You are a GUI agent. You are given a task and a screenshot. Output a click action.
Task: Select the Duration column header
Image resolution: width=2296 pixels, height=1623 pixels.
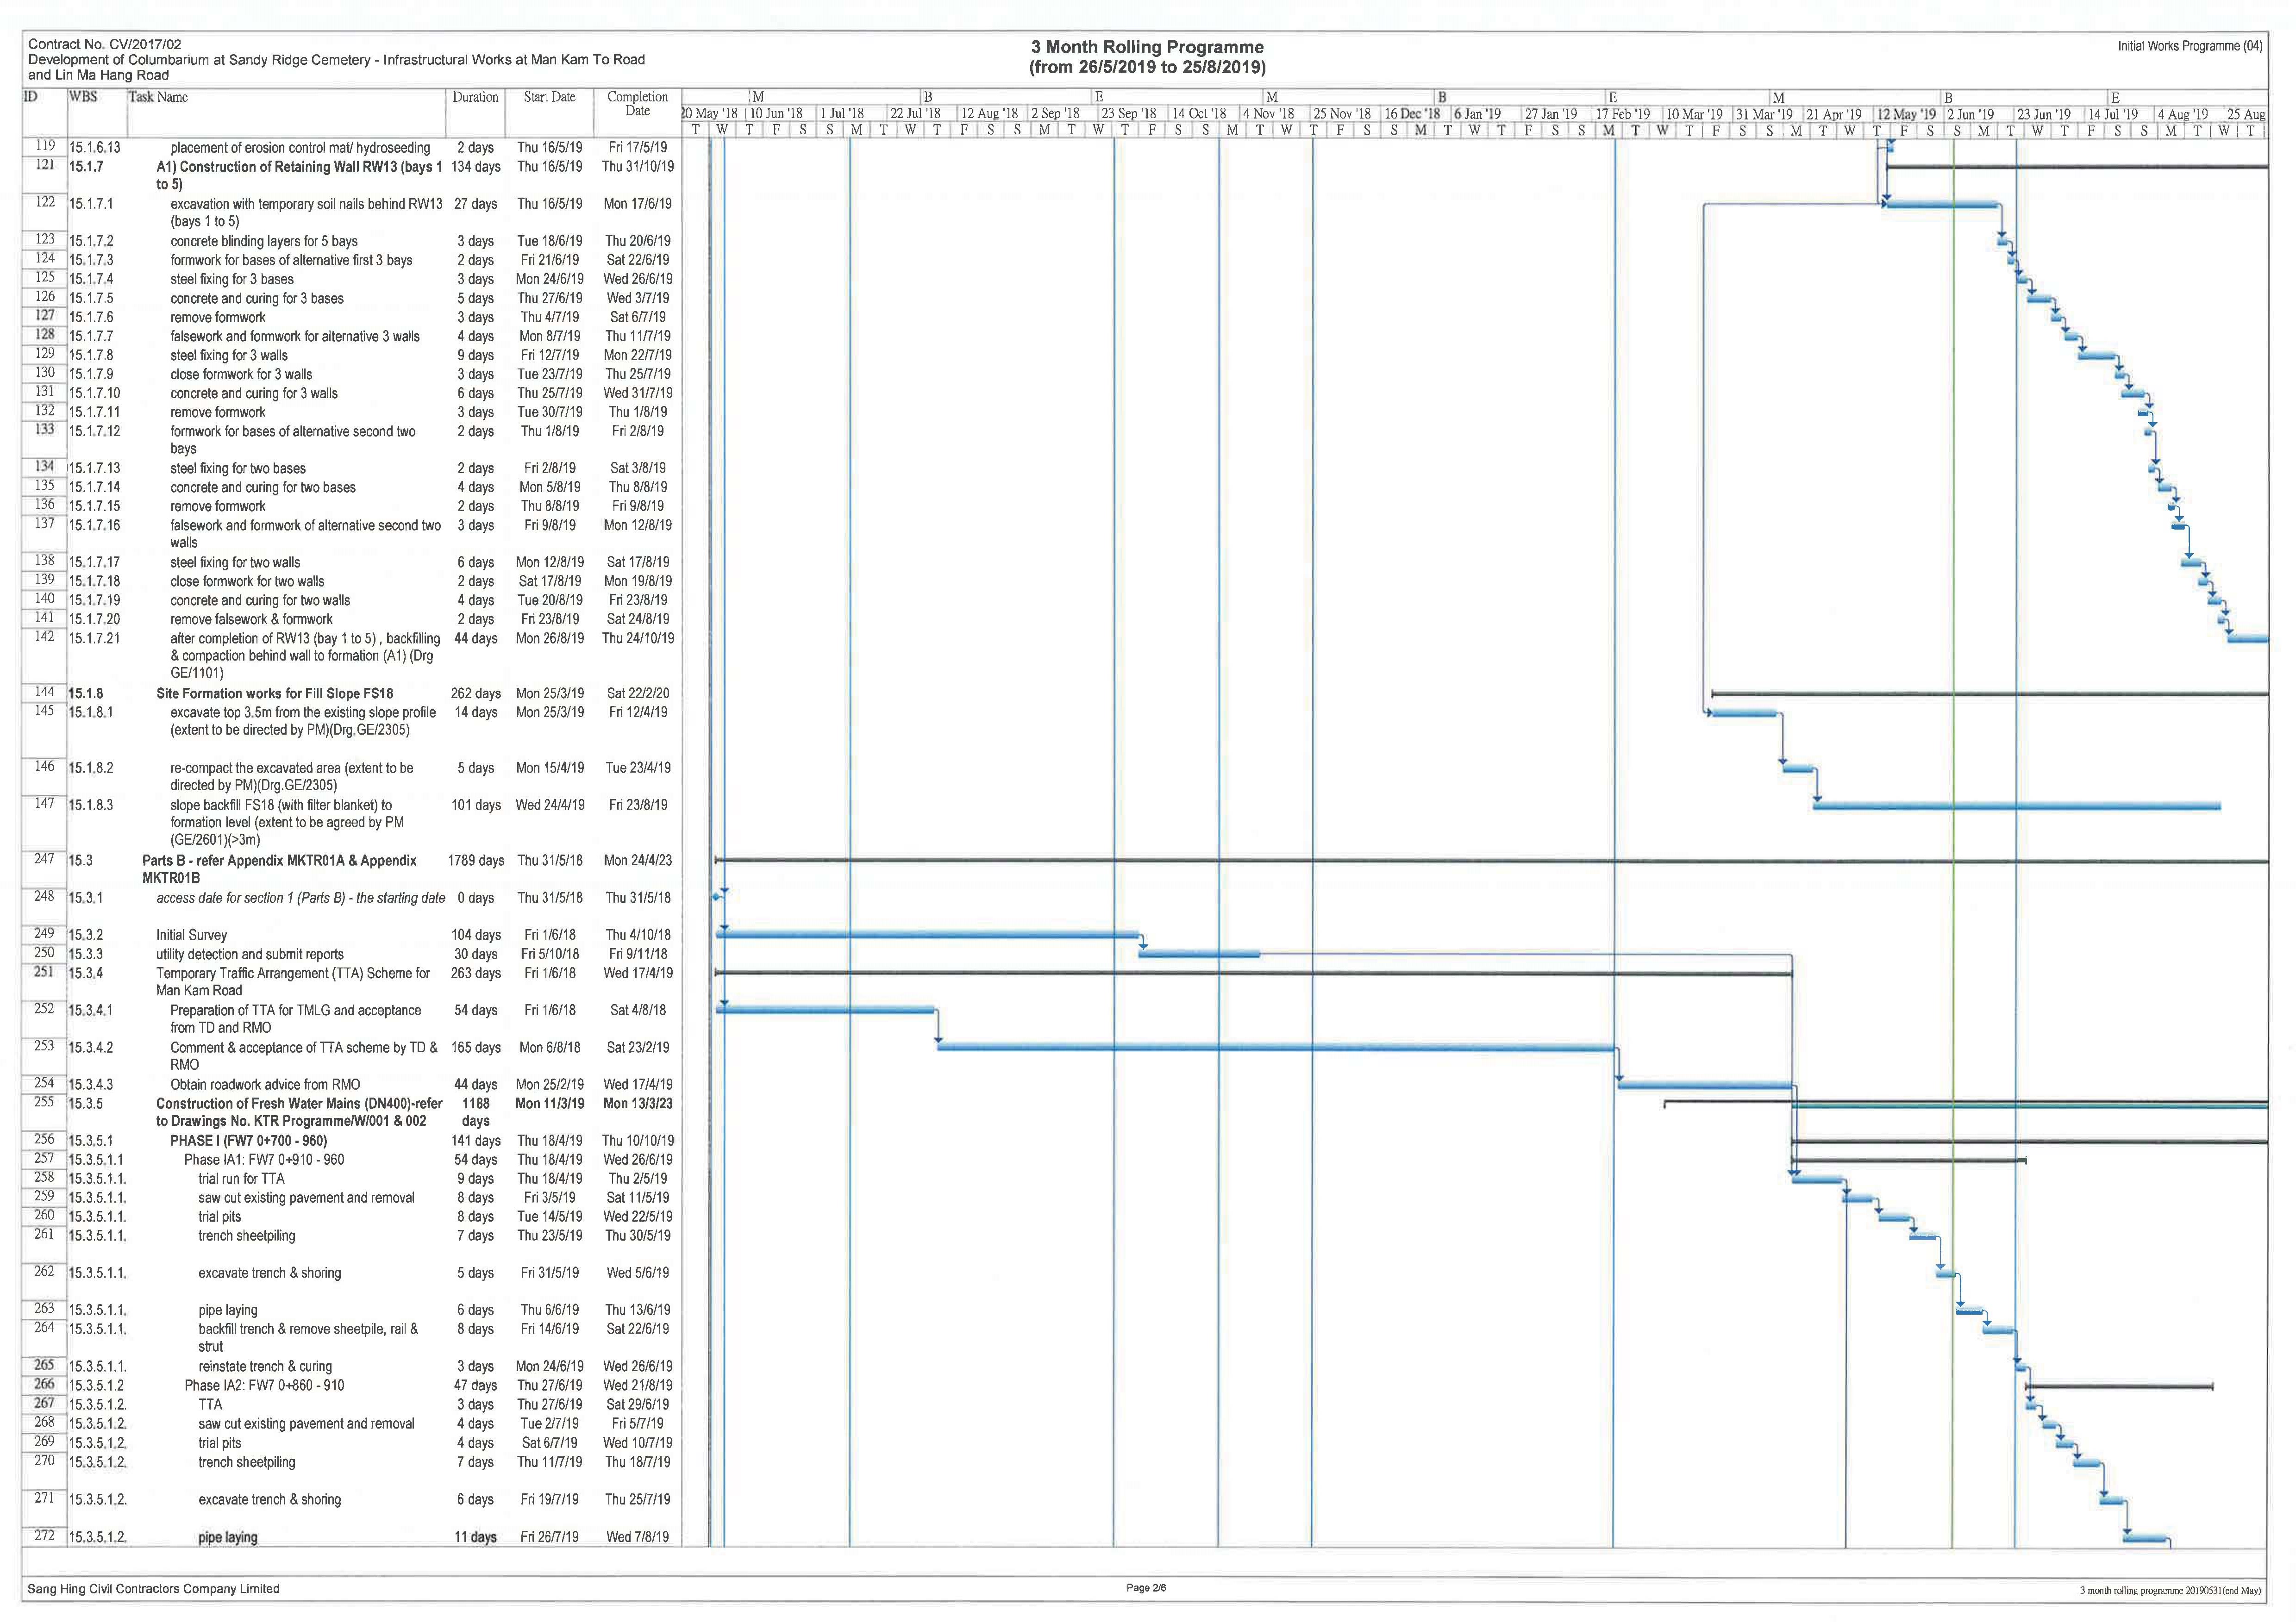click(475, 97)
